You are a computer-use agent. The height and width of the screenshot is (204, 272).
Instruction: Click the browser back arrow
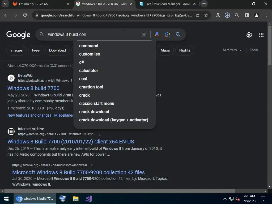(x=6, y=15)
